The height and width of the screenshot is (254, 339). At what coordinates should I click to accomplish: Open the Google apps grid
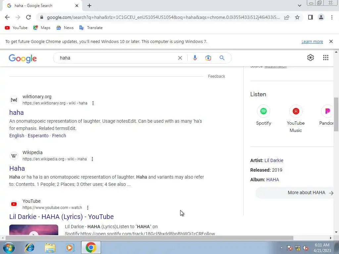click(x=326, y=58)
